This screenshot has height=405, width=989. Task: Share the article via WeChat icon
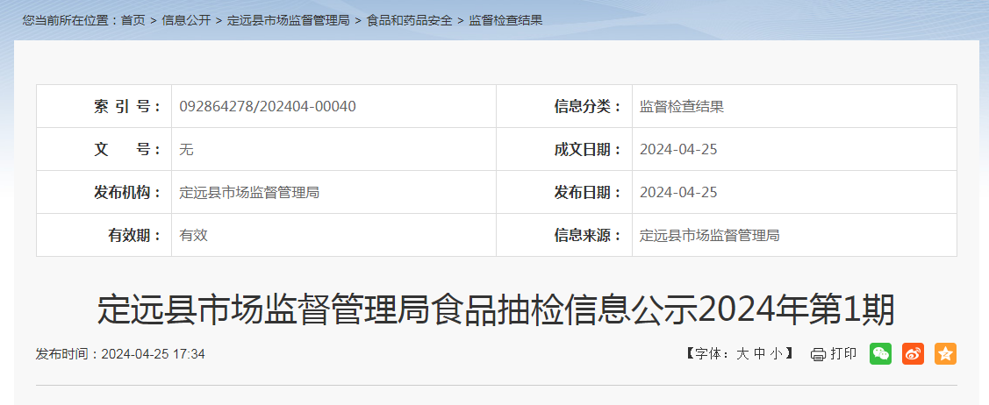(x=880, y=354)
